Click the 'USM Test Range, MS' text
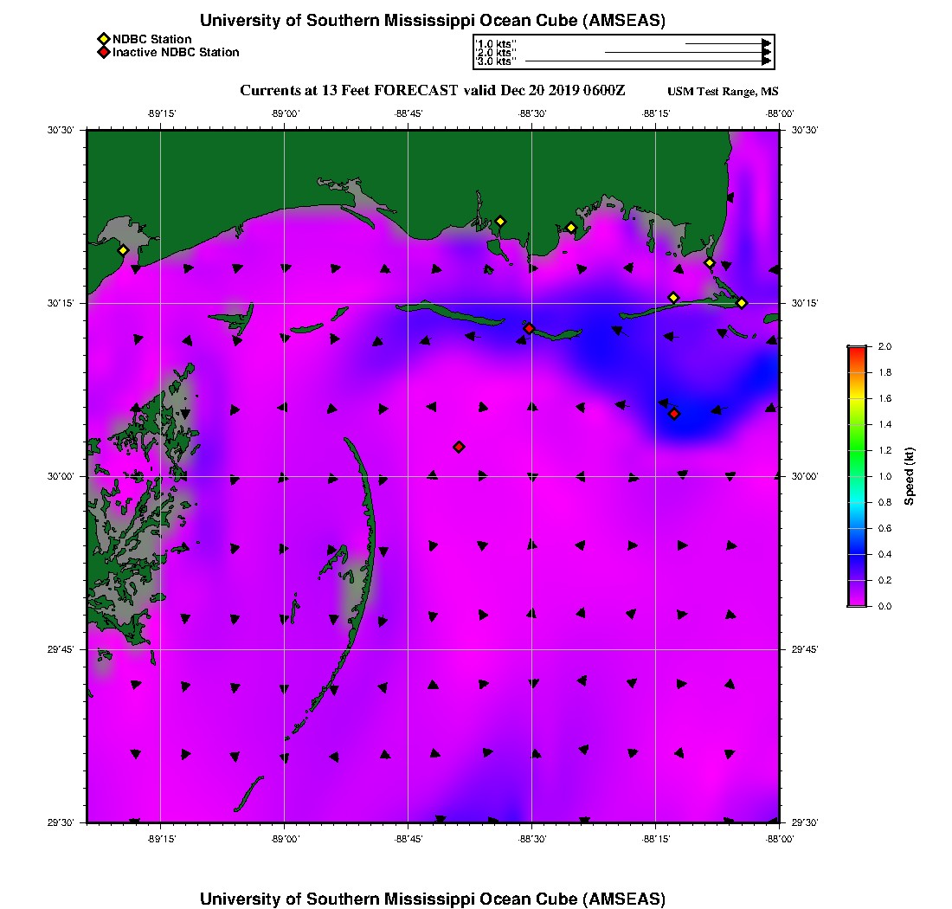 click(723, 92)
